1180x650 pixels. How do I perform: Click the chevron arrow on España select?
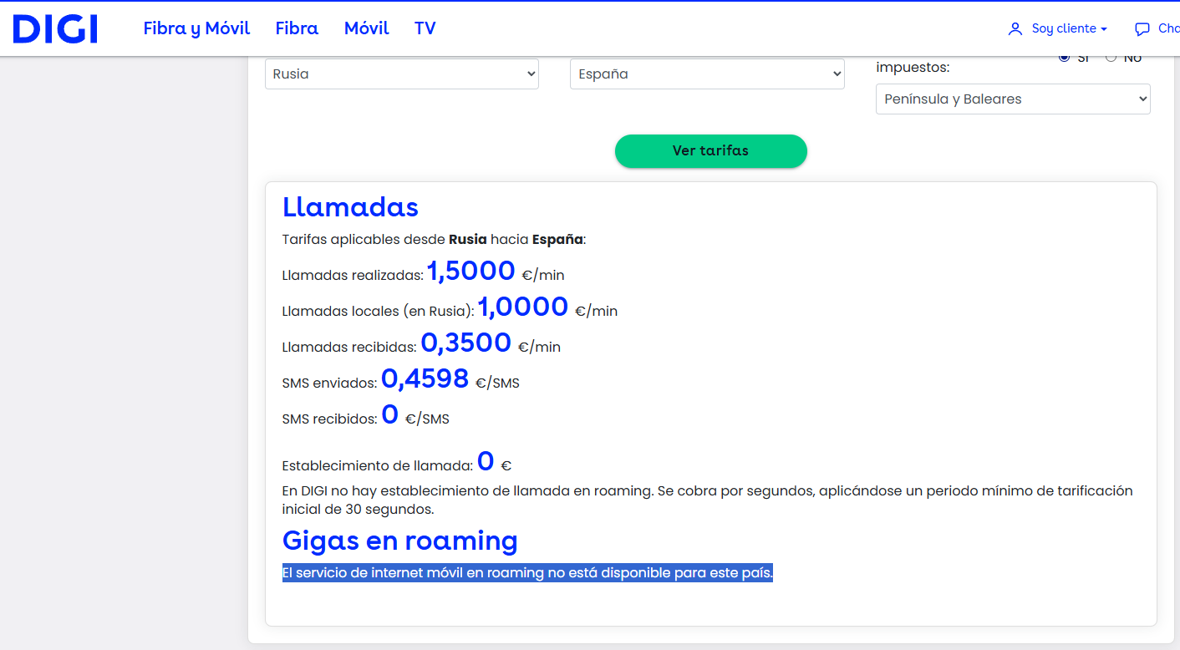(x=837, y=74)
